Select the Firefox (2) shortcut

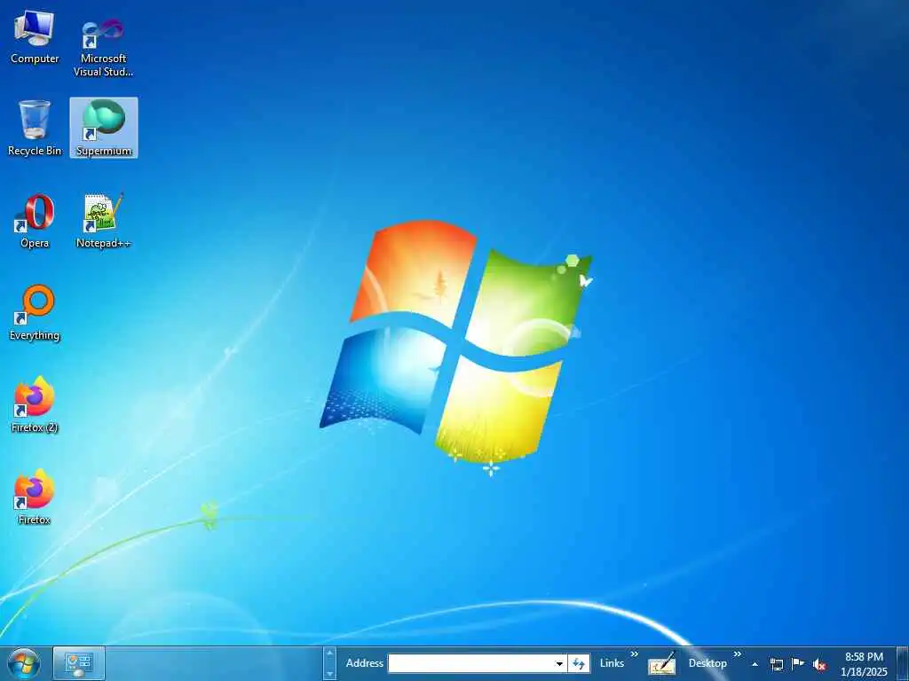[x=35, y=405]
